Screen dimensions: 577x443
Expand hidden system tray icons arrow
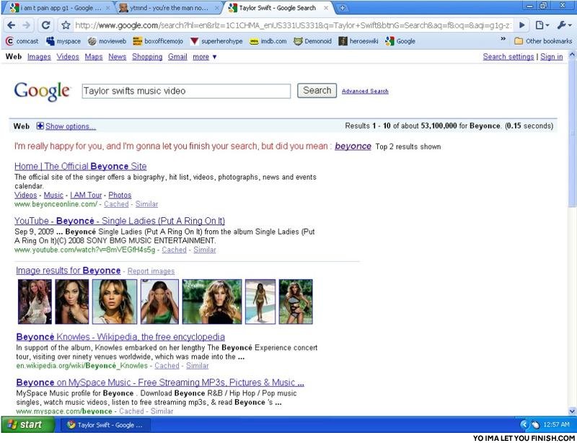[x=524, y=424]
